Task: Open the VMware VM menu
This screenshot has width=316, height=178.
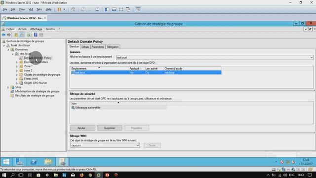Action: point(31,9)
